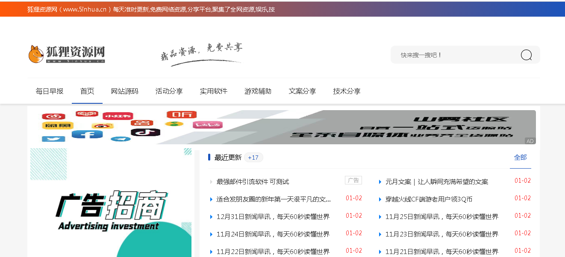
Task: Click the blue arrow before 12月31日新闻早讯
Action: tap(211, 216)
